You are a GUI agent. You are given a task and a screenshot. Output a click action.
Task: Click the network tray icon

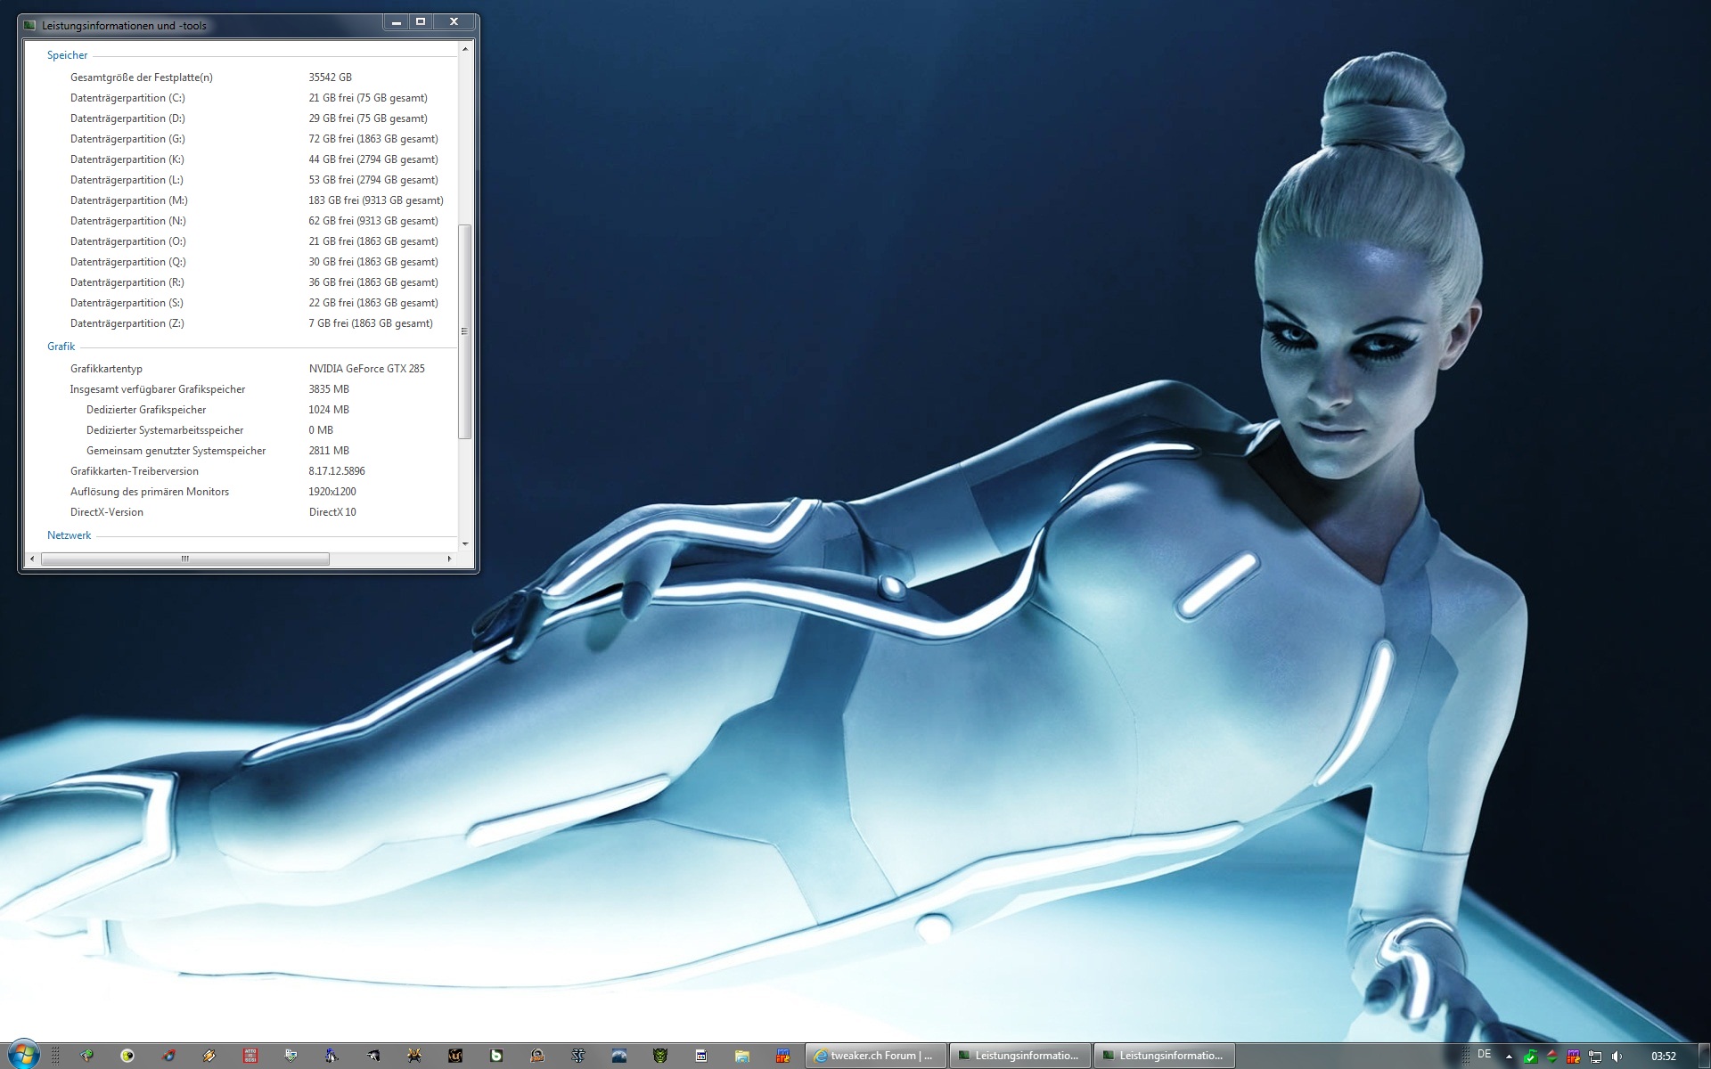pyautogui.click(x=1595, y=1057)
